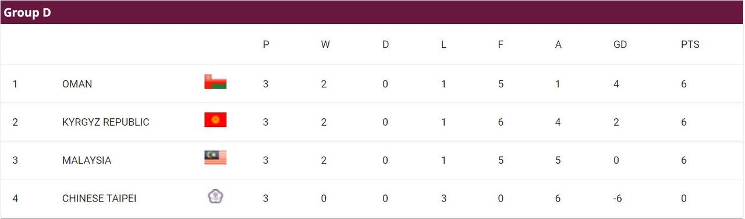Click the Malaysia flag icon
Screen dimensions: 745x219
pyautogui.click(x=215, y=158)
